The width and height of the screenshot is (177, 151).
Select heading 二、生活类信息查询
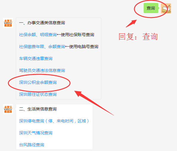pos(38,109)
